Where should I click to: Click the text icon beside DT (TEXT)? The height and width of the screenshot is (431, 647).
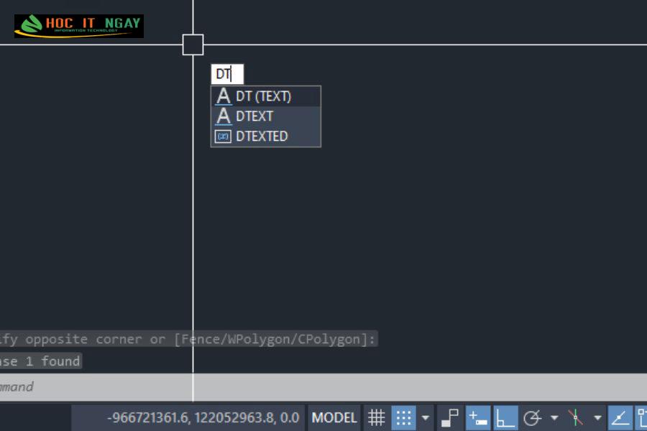click(224, 96)
